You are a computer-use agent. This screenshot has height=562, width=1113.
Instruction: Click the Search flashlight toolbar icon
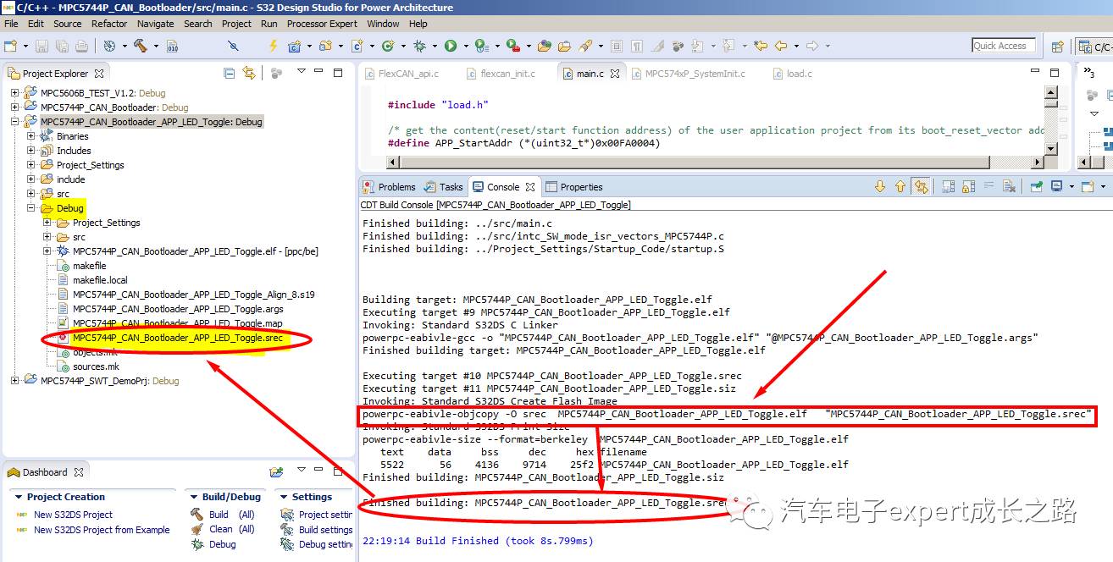point(585,46)
